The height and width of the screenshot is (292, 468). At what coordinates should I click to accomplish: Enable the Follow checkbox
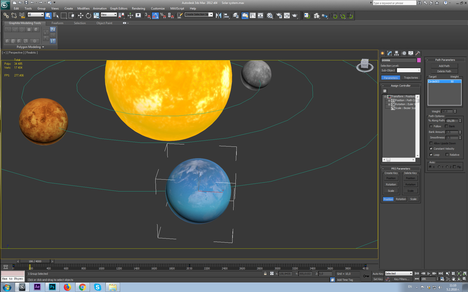431,126
